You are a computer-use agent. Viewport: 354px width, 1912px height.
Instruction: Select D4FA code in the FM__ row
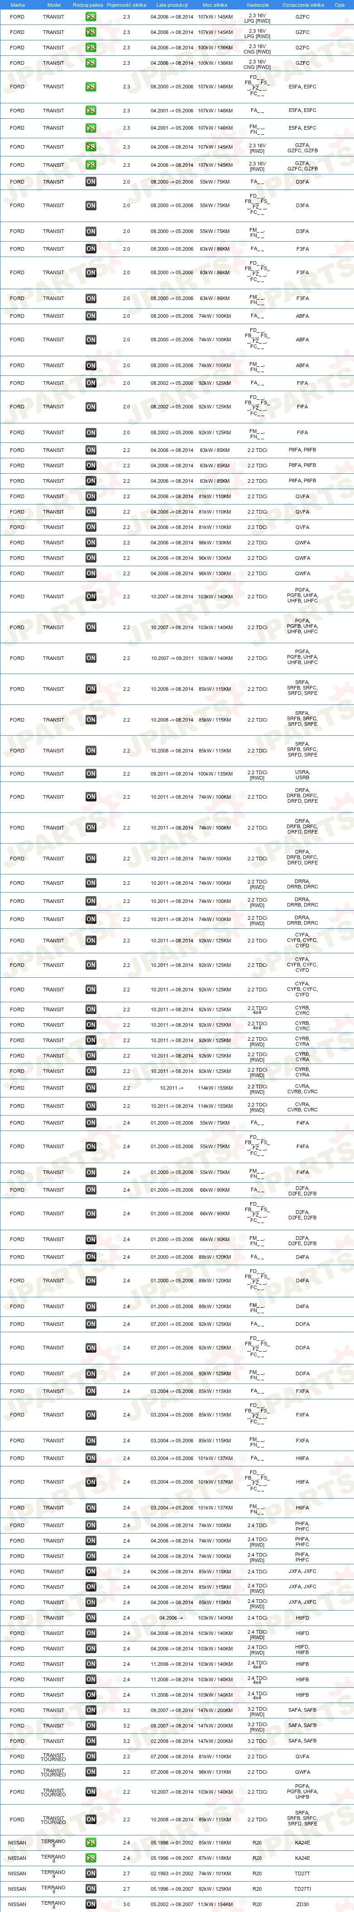point(302,1306)
